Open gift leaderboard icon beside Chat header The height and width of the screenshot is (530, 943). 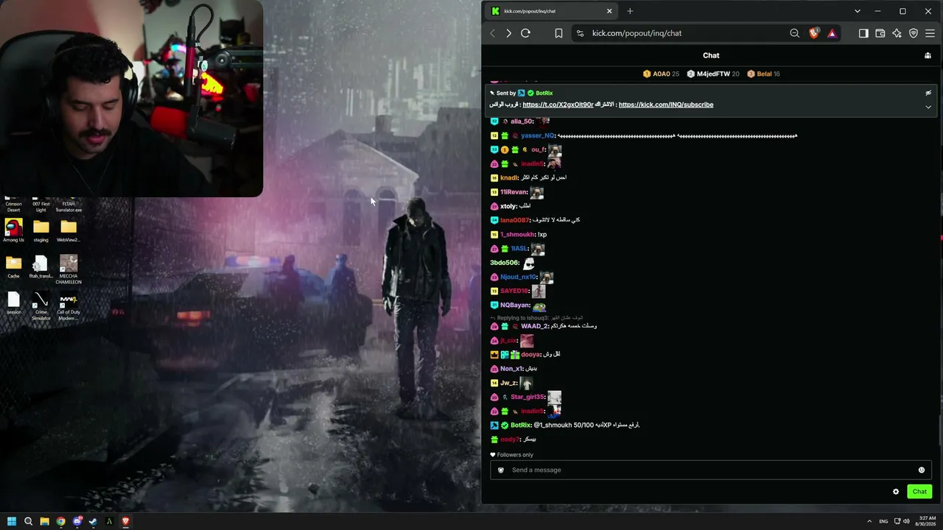928,55
